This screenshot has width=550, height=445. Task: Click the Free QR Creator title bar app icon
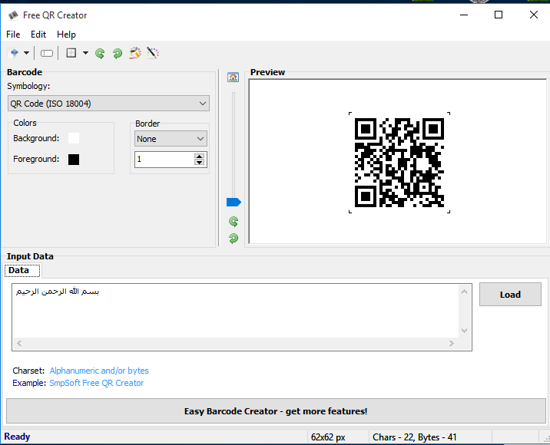pos(13,15)
